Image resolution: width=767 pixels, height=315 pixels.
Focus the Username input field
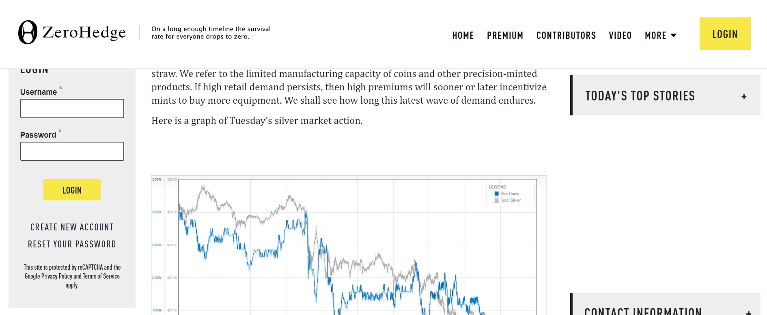(x=72, y=109)
